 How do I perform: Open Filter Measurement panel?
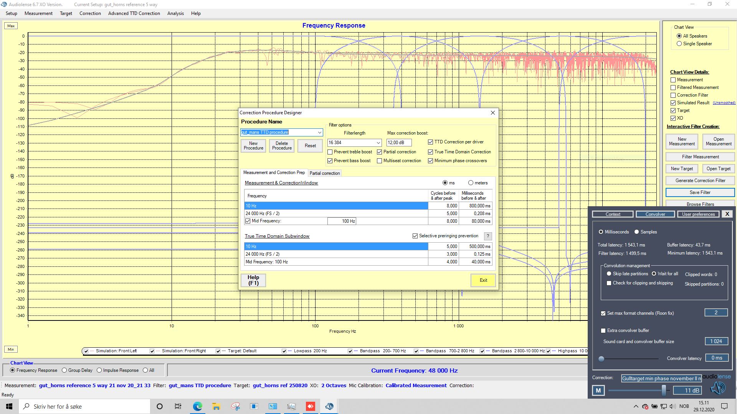point(700,156)
